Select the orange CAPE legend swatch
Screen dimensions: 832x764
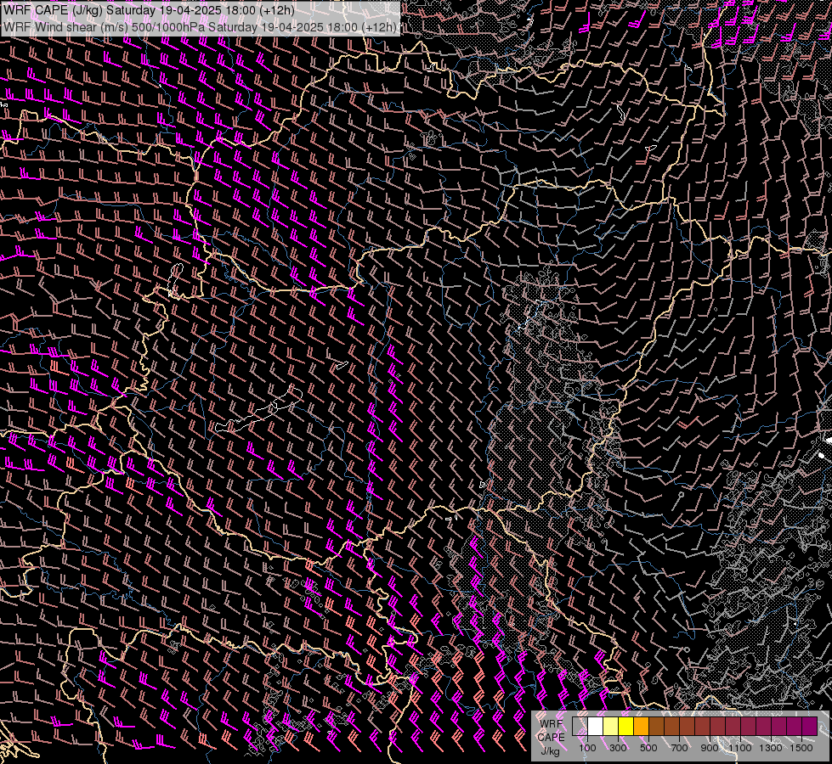[x=641, y=726]
